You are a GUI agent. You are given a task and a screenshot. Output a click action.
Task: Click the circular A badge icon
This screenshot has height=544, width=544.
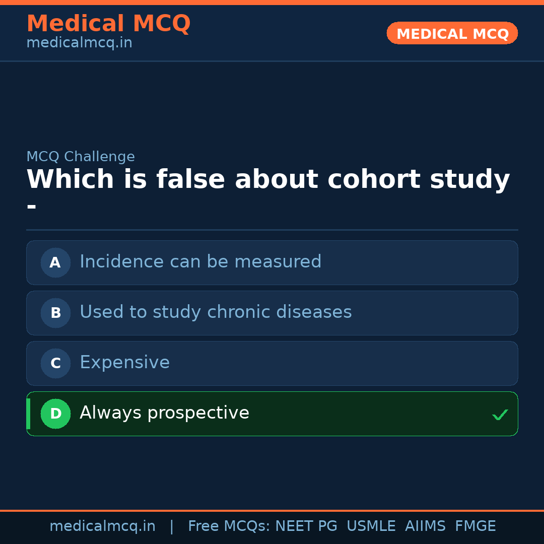pos(55,262)
